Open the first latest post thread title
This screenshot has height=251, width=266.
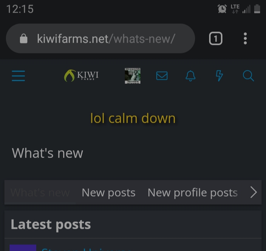pyautogui.click(x=86, y=249)
